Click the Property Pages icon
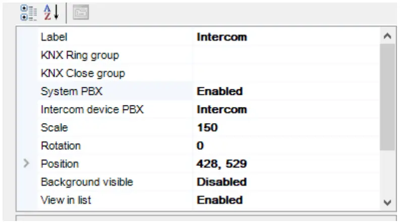400x223 pixels. click(x=80, y=13)
